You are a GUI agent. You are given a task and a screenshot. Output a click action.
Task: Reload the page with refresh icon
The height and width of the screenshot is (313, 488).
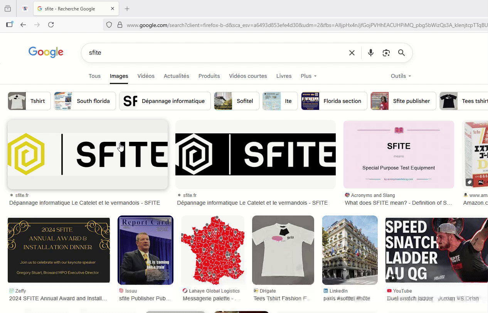pos(51,25)
